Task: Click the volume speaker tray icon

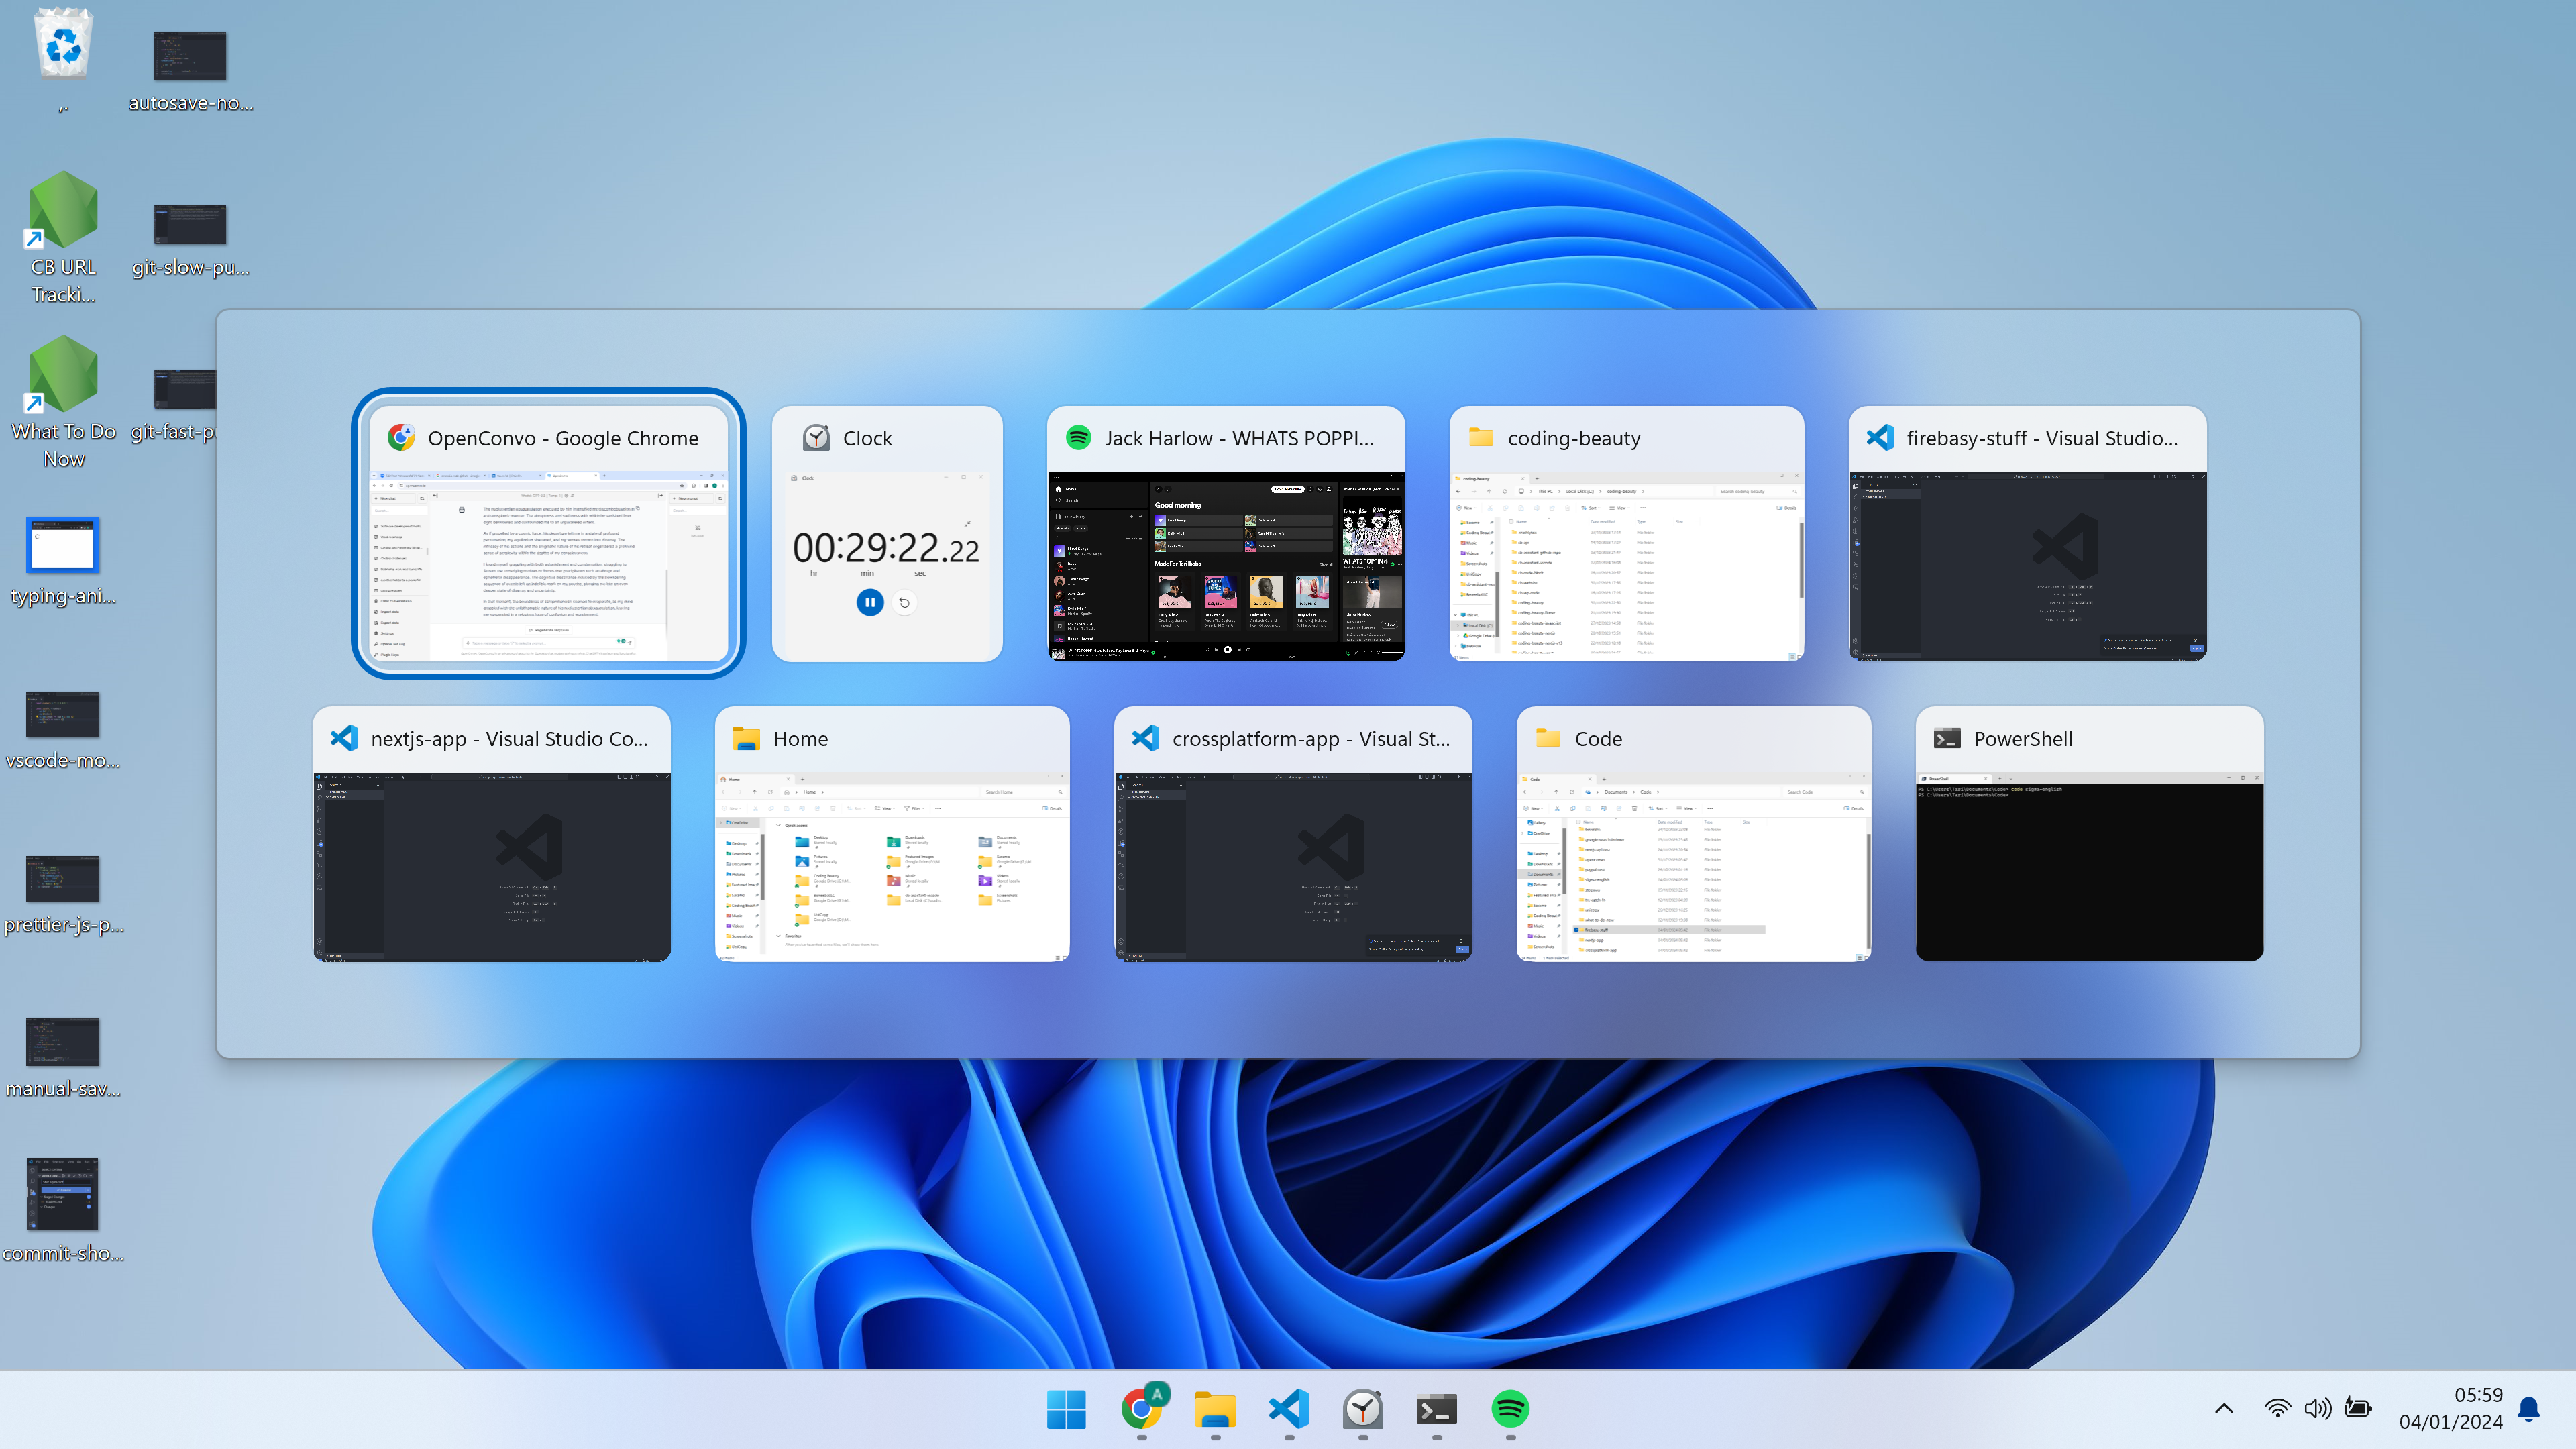Action: coord(2317,1408)
